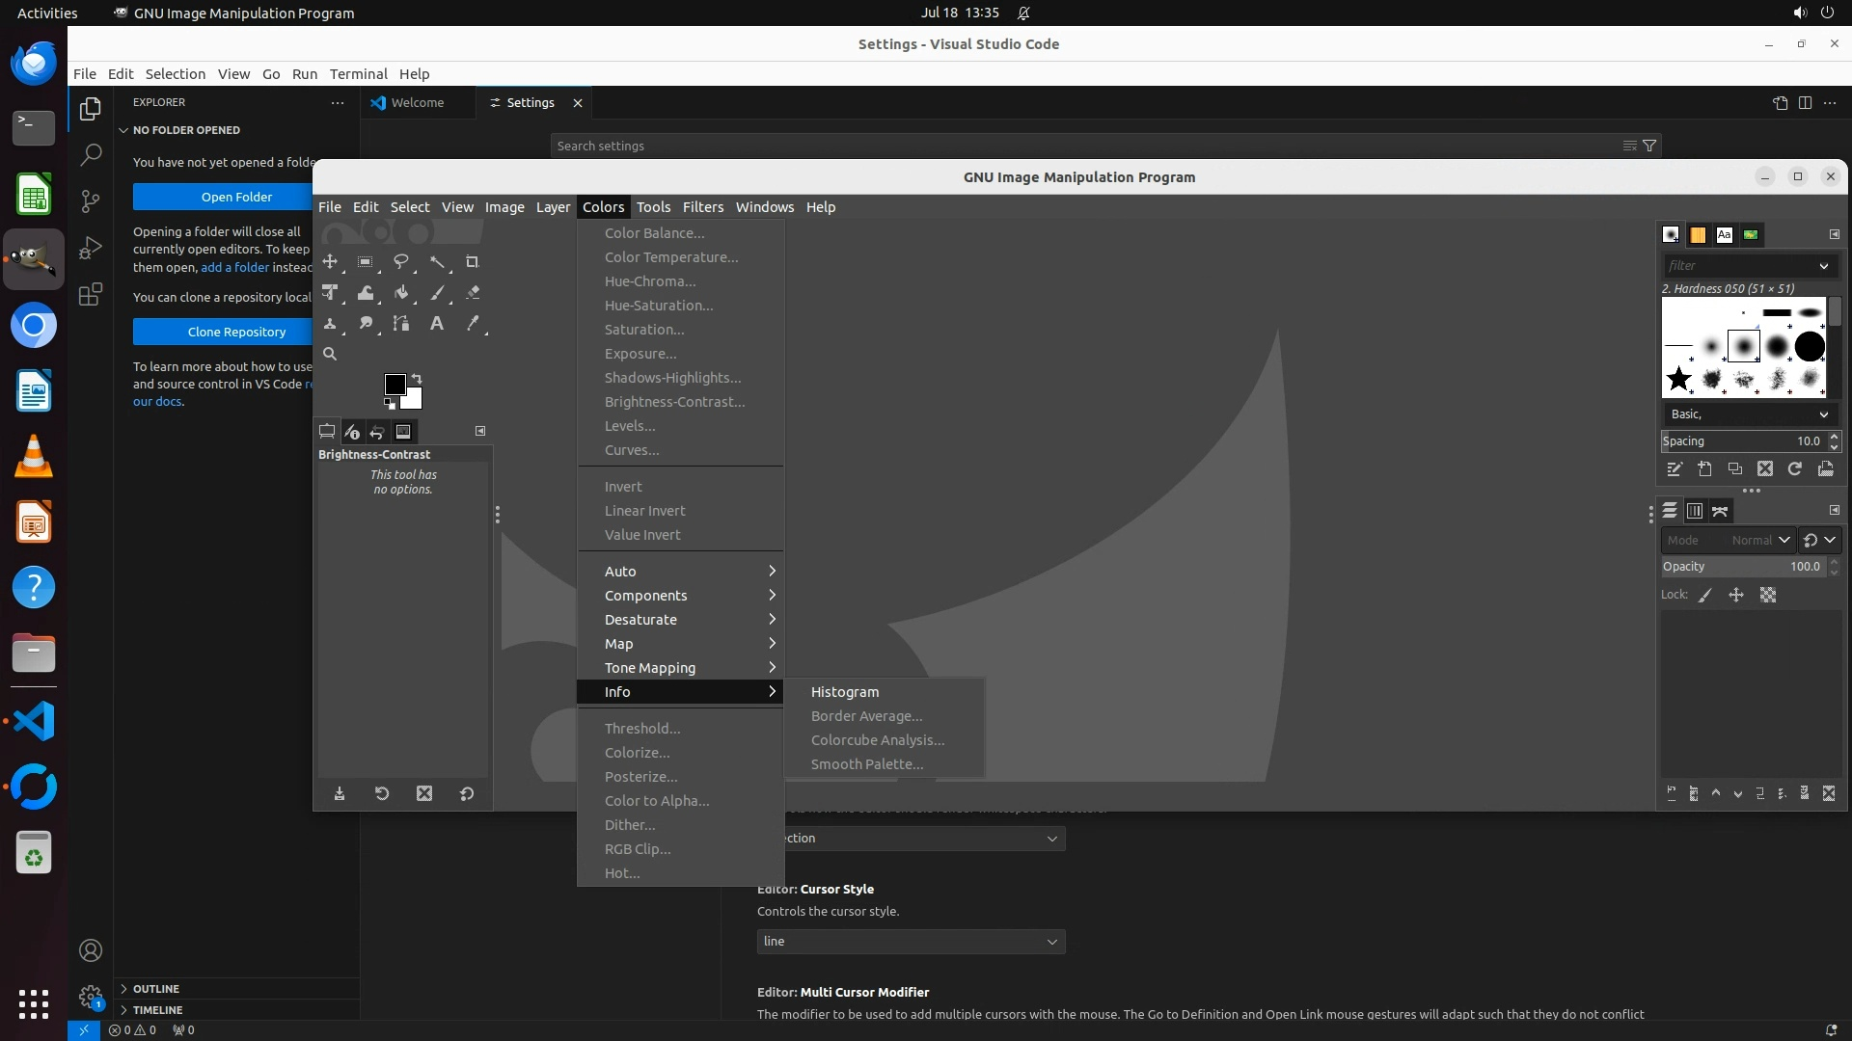Select the Bucket Fill tool
Screen dimensions: 1852x1041
tap(401, 292)
